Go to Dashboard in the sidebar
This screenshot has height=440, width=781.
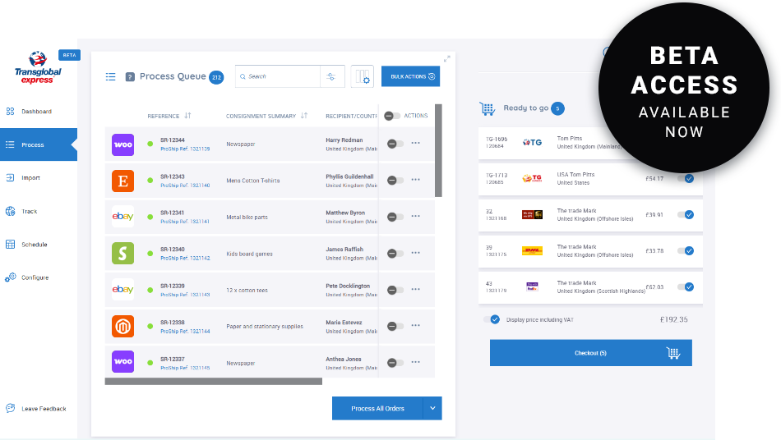point(36,112)
